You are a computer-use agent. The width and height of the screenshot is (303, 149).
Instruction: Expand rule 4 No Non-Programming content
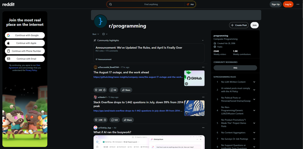(x=254, y=110)
